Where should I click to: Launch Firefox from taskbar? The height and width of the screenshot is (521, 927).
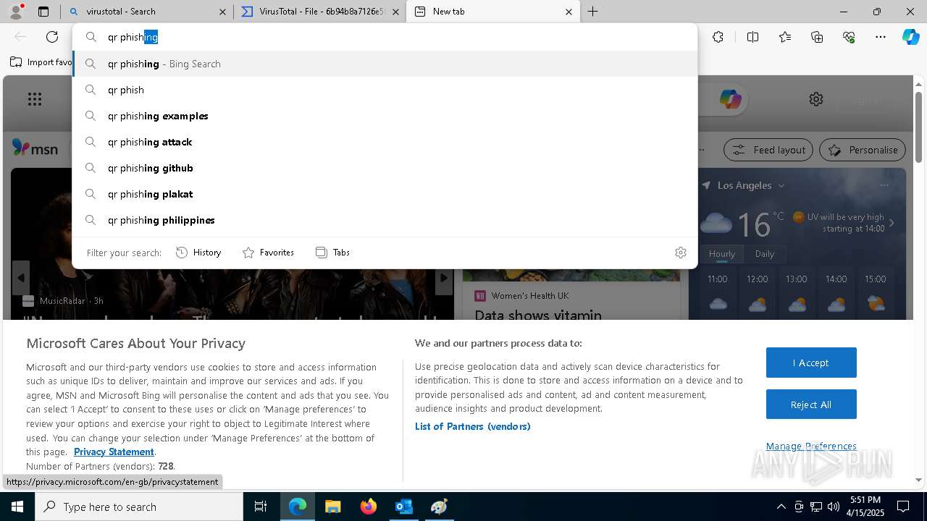368,507
